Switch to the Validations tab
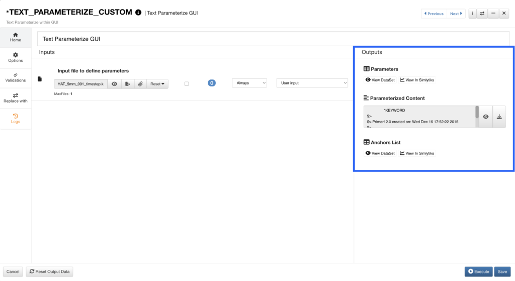Image resolution: width=515 pixels, height=281 pixels. (15, 77)
